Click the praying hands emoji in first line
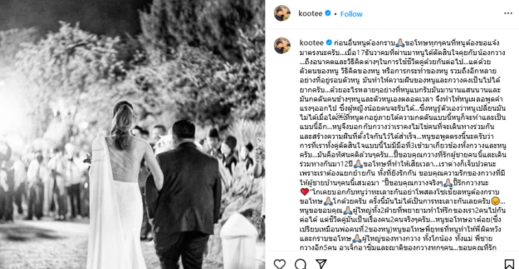Viewport: 519px width, 269px height. (400, 43)
